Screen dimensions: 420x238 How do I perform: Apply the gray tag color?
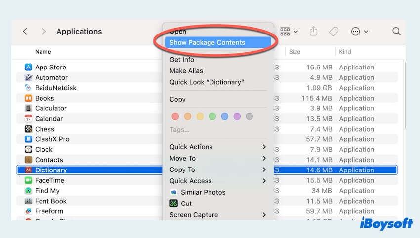coord(250,116)
